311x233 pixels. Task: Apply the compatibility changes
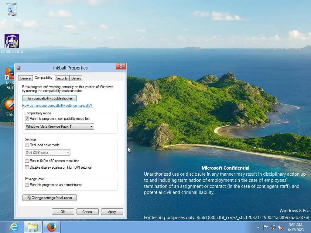(x=112, y=211)
